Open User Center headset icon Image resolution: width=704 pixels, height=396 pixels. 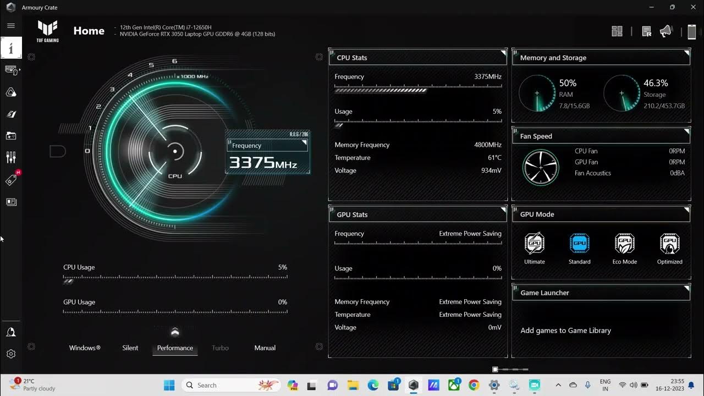[x=11, y=332]
